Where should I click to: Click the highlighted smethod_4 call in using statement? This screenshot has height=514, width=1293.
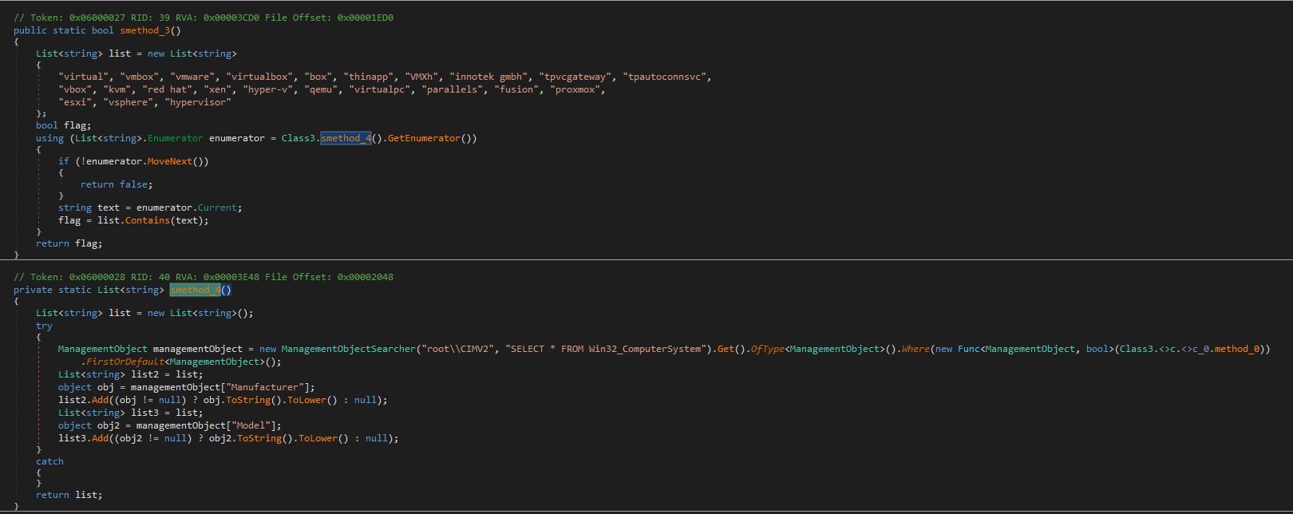[346, 138]
